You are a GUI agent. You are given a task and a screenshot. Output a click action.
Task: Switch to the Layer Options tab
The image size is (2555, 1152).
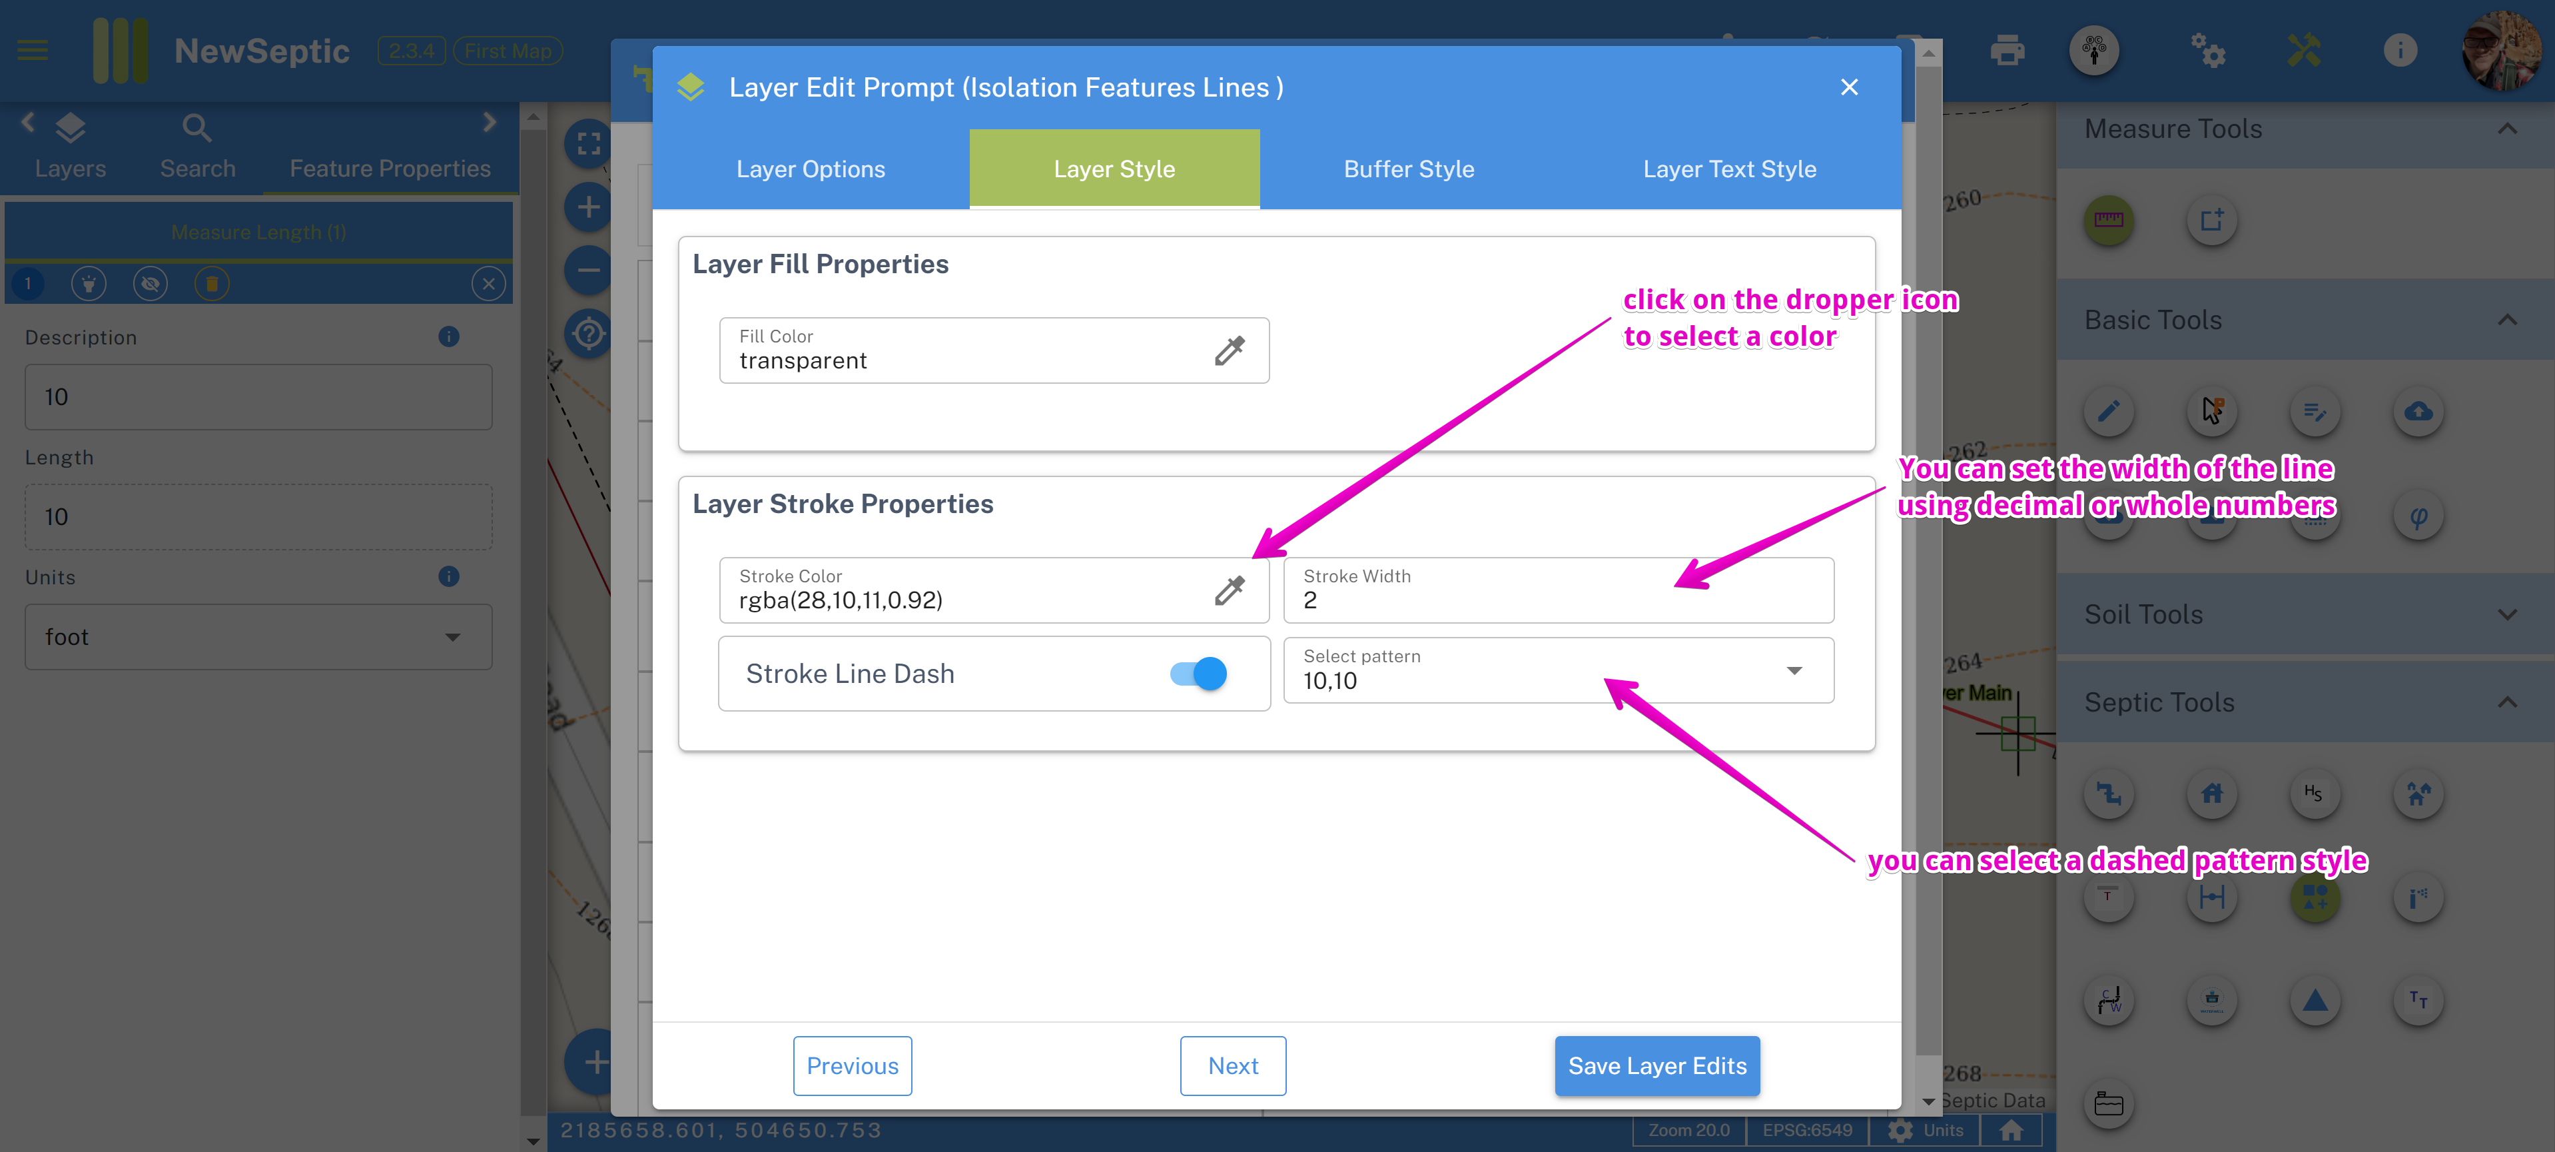pyautogui.click(x=811, y=170)
